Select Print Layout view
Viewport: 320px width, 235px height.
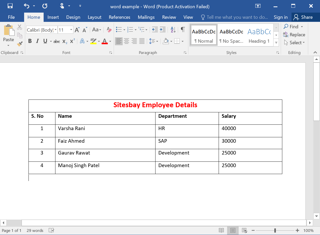tap(233, 230)
